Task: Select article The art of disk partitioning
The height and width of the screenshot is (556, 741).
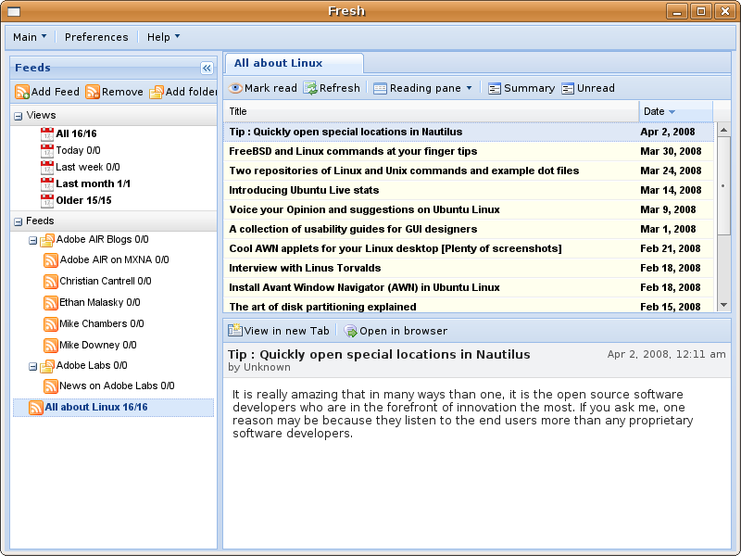Action: click(469, 306)
